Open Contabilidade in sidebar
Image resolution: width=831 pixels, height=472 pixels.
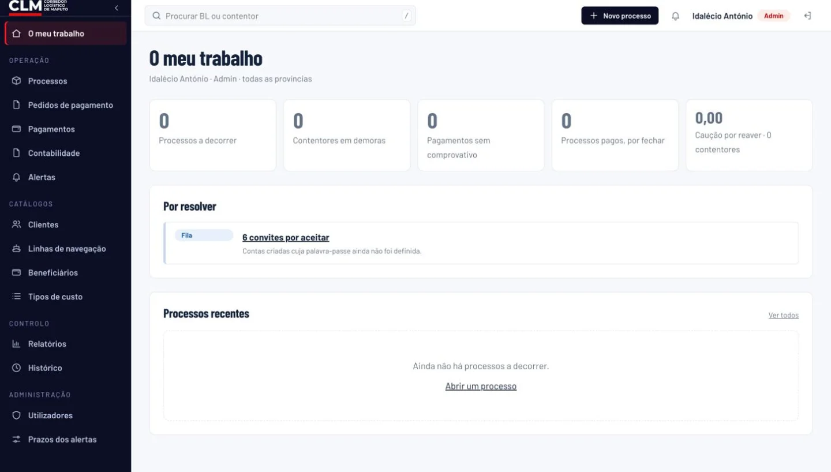click(65, 153)
